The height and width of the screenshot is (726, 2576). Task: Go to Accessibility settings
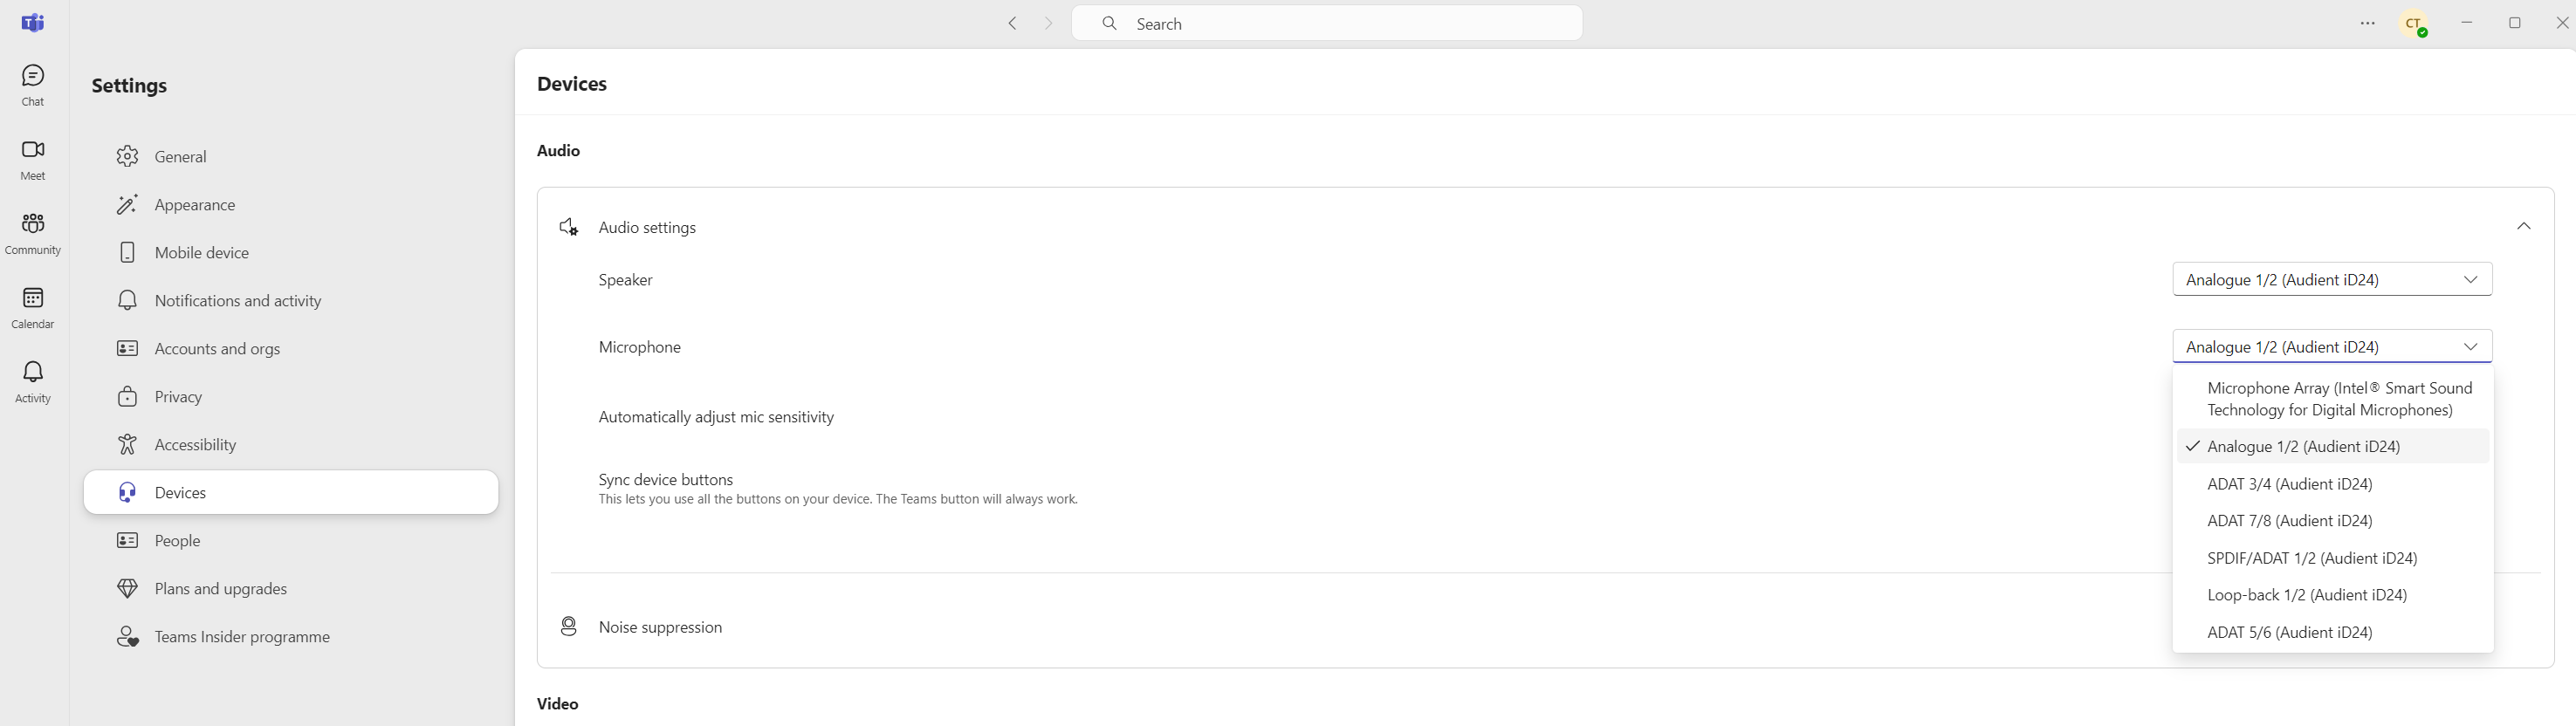coord(291,444)
